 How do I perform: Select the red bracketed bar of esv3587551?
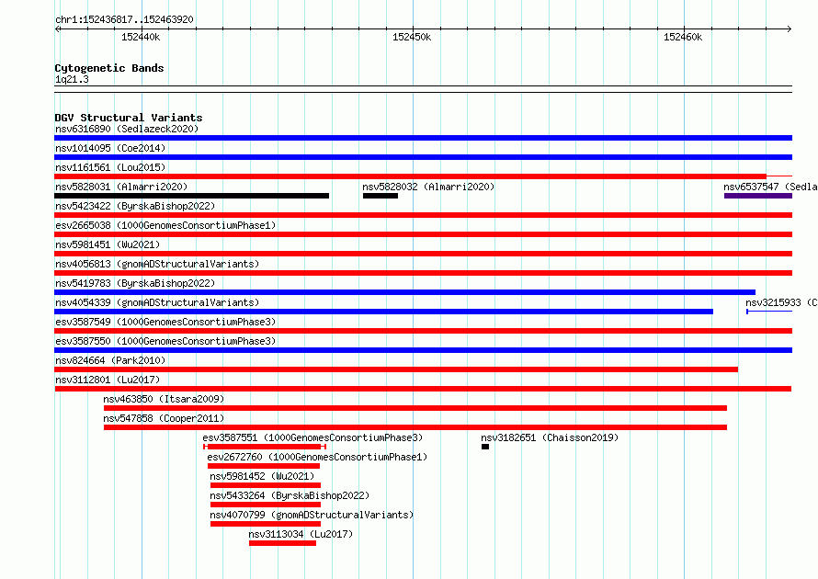point(265,447)
